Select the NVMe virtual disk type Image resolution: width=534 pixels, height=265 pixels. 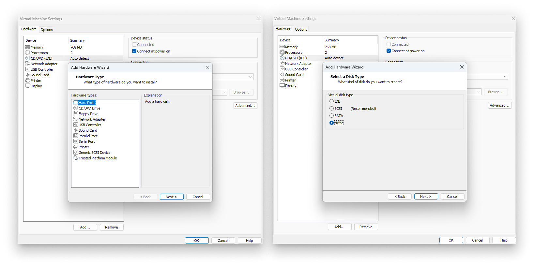[x=331, y=123]
